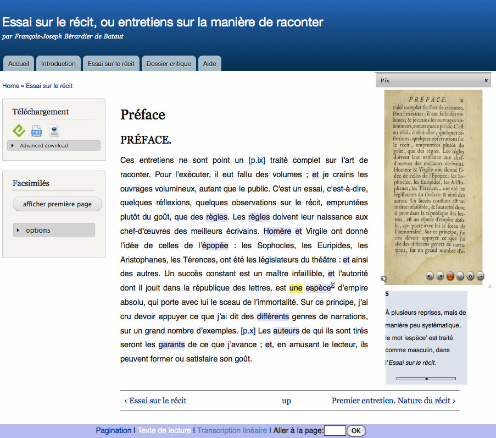Select Transcription linéaire mode
Image resolution: width=496 pixels, height=438 pixels.
(x=232, y=430)
